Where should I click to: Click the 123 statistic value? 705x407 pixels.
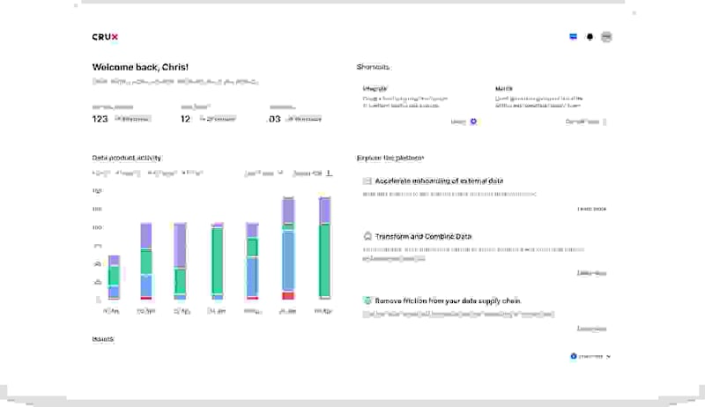coord(100,119)
